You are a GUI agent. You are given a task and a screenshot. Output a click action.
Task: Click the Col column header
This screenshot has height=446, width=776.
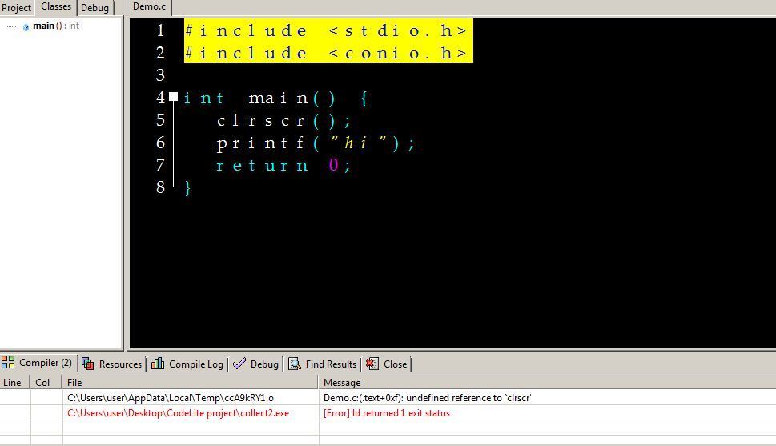pyautogui.click(x=42, y=383)
